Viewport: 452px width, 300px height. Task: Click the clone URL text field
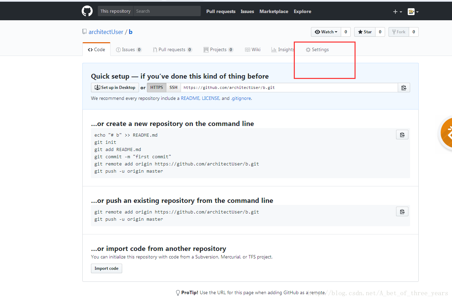[289, 88]
